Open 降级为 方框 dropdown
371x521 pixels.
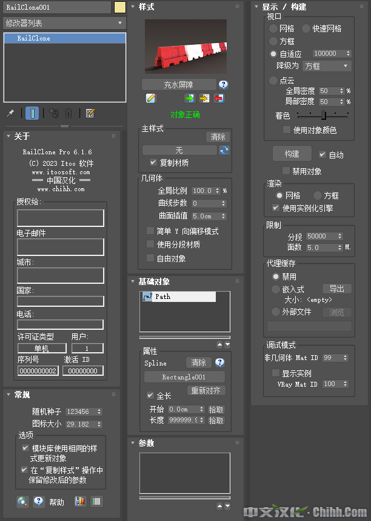pyautogui.click(x=327, y=66)
